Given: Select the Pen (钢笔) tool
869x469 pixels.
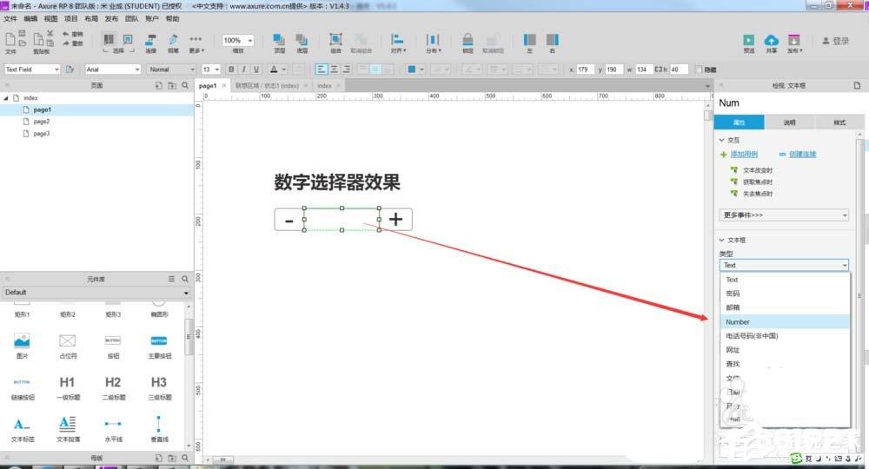Looking at the screenshot, I should 173,40.
